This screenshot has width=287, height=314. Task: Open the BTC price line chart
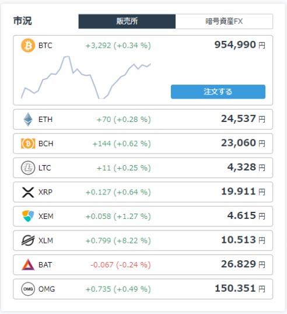[x=86, y=77]
